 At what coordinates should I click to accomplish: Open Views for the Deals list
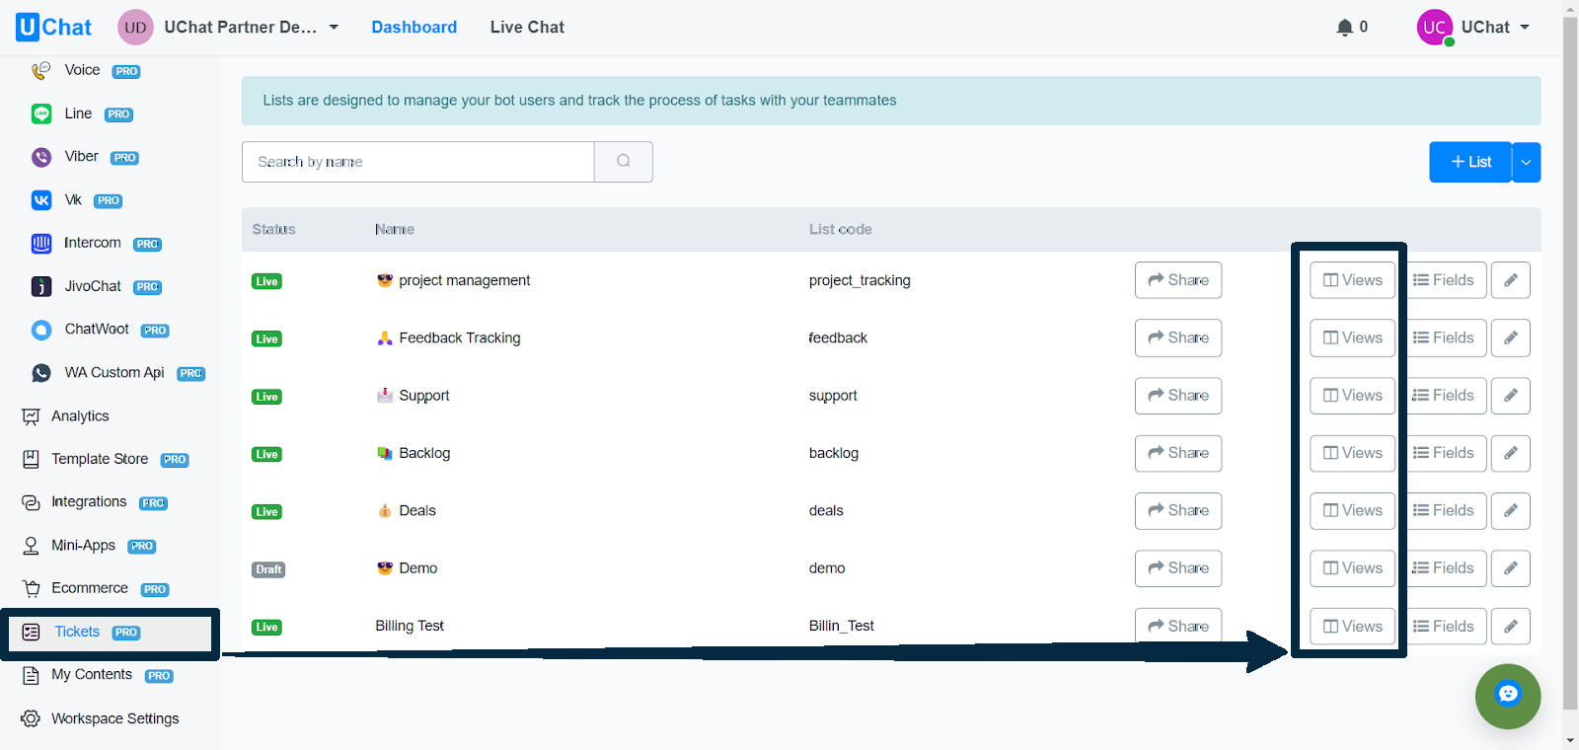(x=1353, y=510)
